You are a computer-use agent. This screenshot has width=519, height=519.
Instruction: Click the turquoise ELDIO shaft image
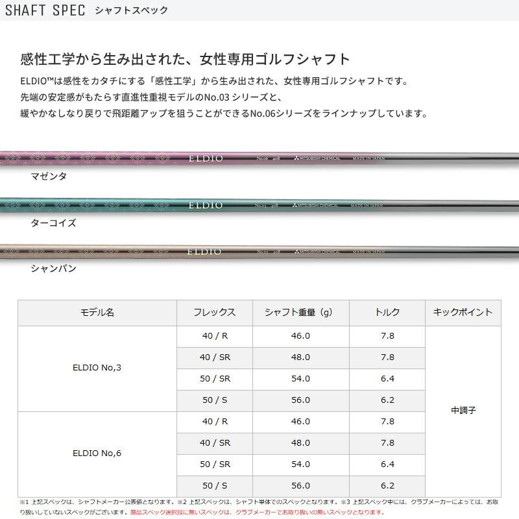pos(259,205)
